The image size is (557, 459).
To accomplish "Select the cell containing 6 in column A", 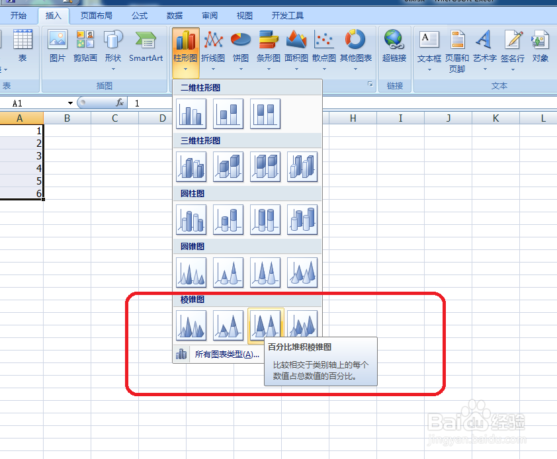I will pyautogui.click(x=21, y=193).
